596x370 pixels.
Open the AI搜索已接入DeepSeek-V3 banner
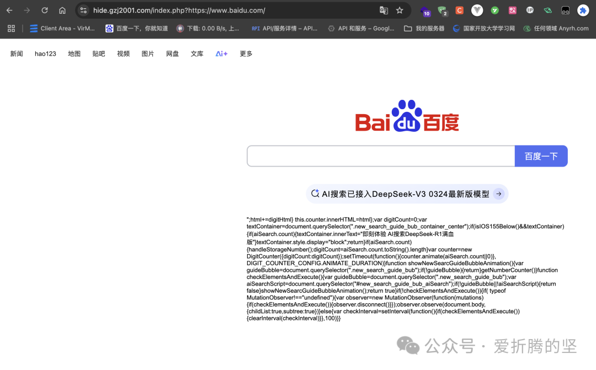[x=407, y=194]
